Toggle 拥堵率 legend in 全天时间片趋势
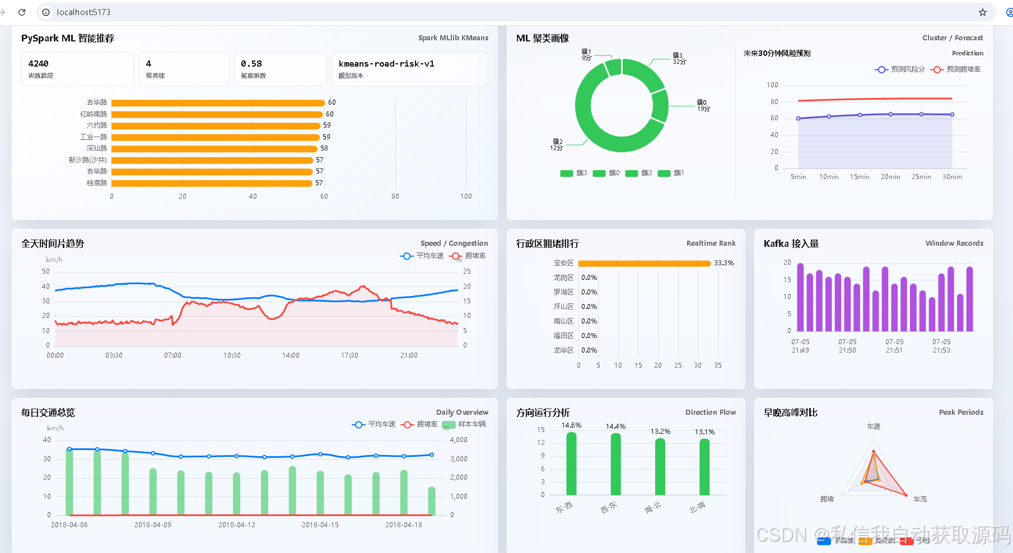Viewport: 1013px width, 553px height. coord(468,256)
